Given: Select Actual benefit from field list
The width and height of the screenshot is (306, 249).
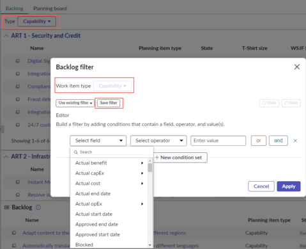Looking at the screenshot, I should point(91,163).
